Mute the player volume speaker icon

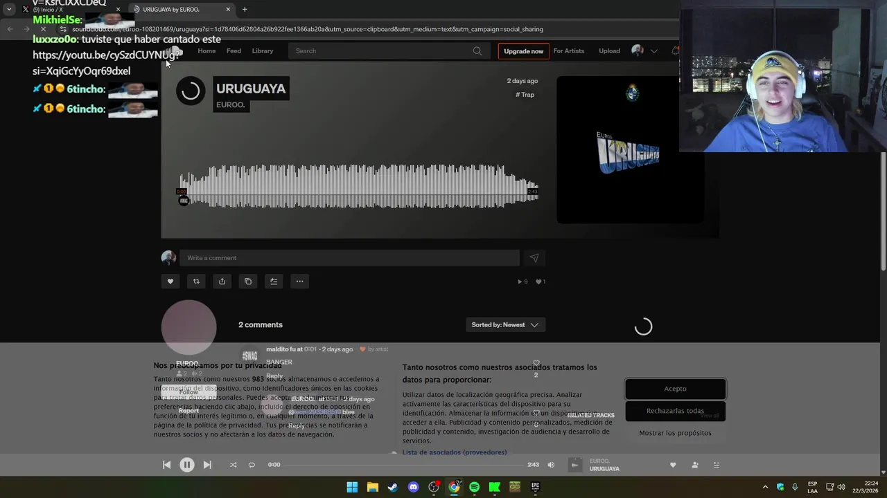[551, 465]
